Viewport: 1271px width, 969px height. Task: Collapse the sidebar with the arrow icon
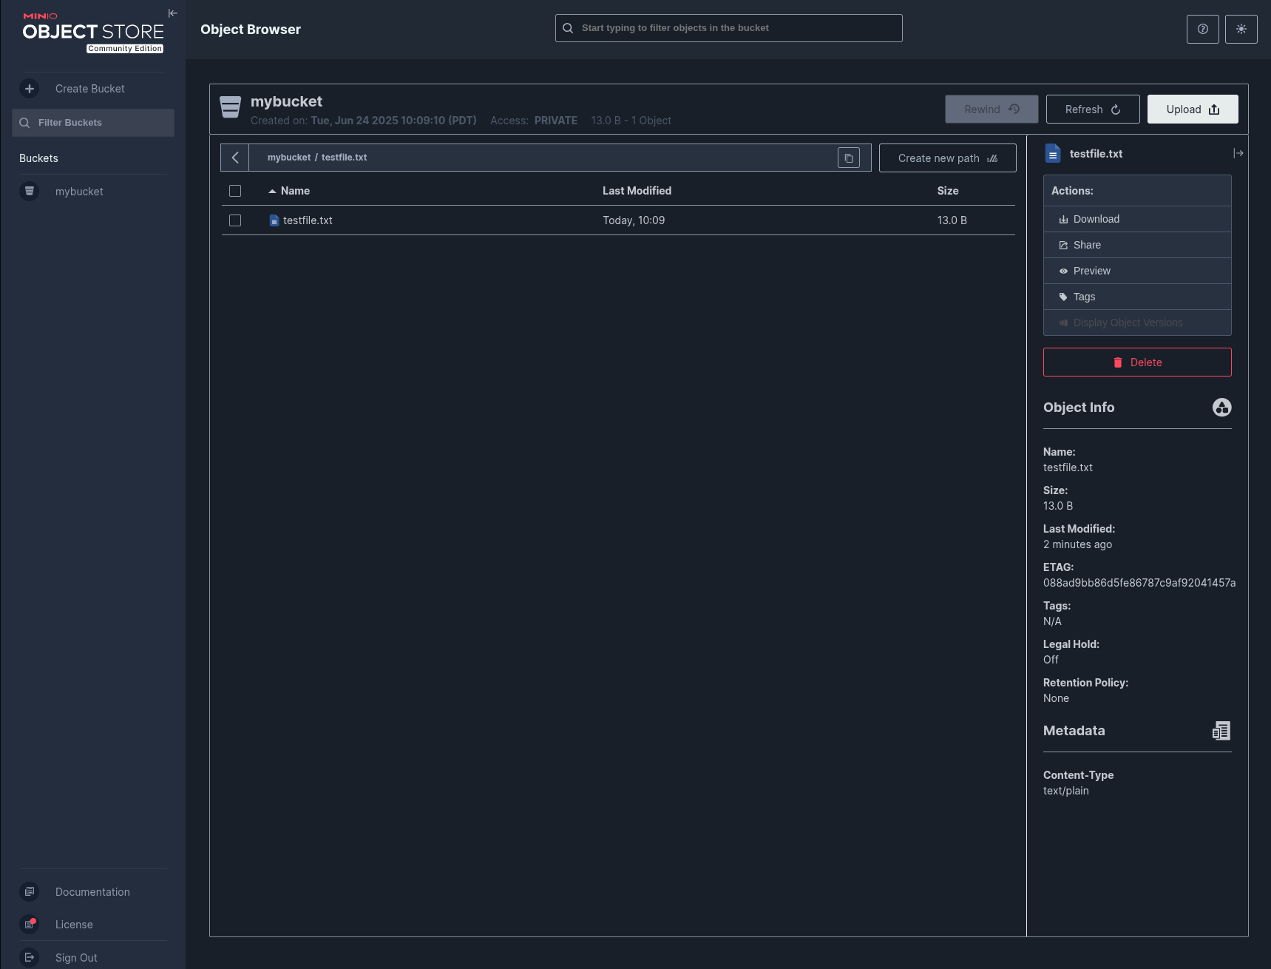(x=173, y=13)
